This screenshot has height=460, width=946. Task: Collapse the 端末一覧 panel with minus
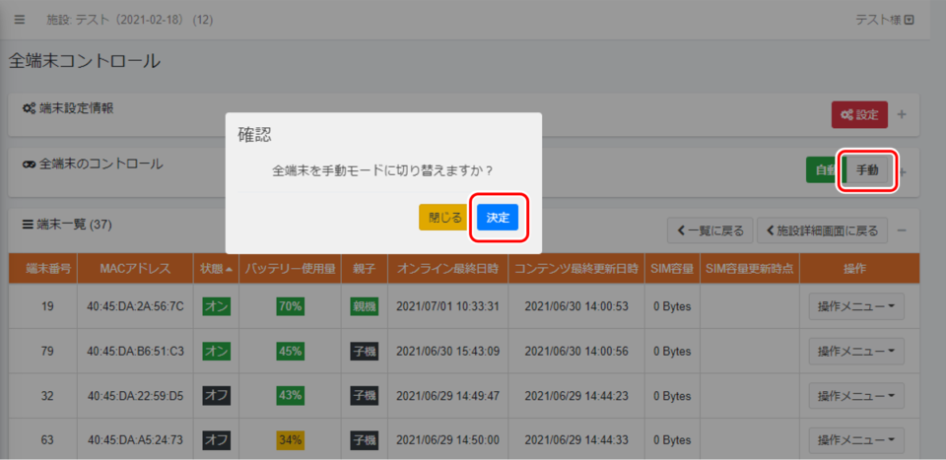(902, 230)
